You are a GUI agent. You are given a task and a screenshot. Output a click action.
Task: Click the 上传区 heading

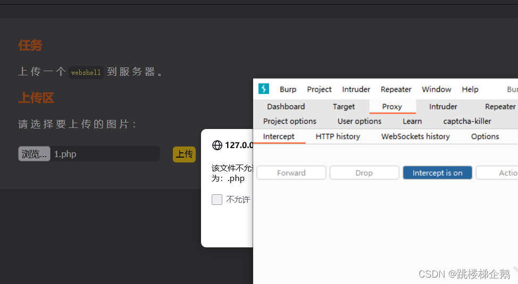click(36, 98)
